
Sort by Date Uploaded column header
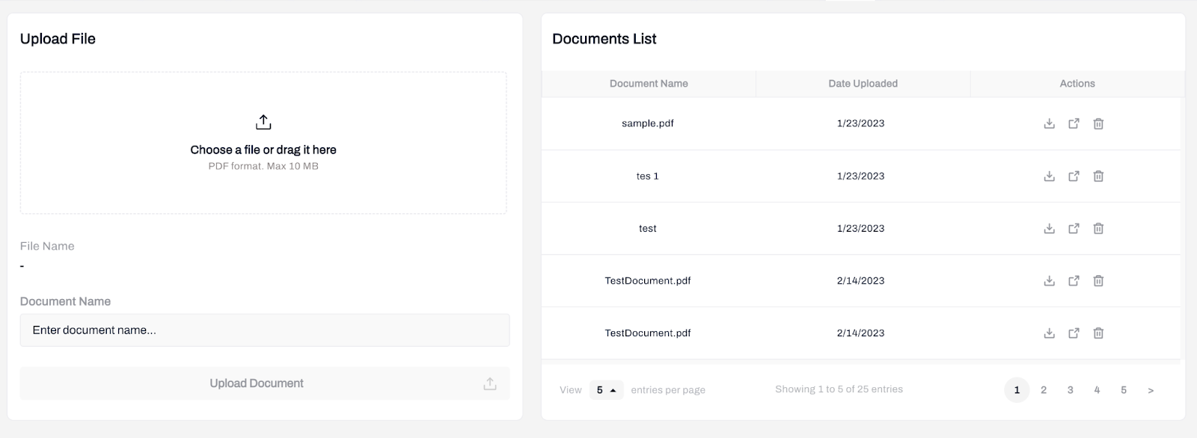click(x=863, y=84)
